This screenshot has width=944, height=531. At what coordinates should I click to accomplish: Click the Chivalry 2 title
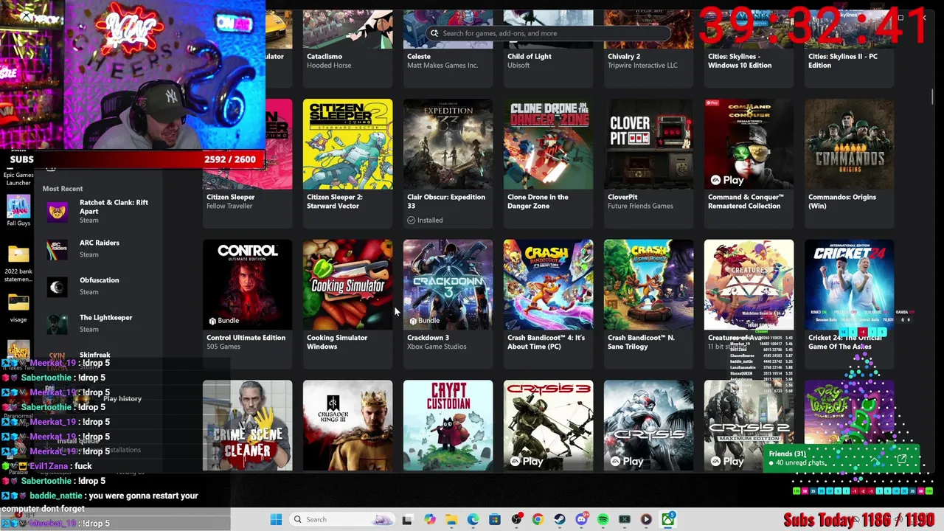[623, 56]
